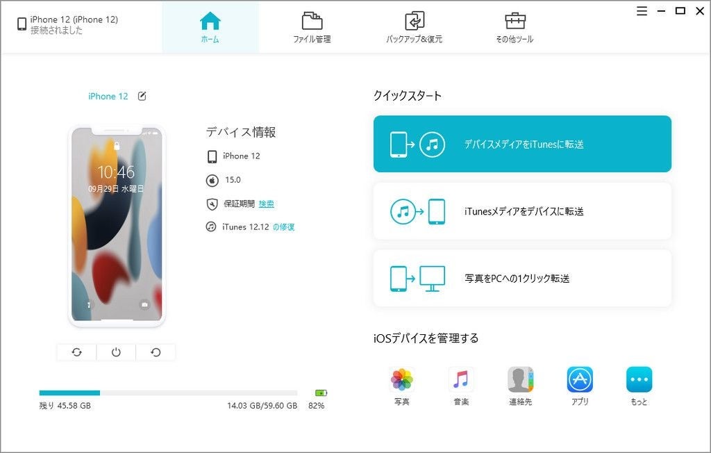Select 写真をPCへの1クリック転送 option
Viewport: 711px width, 453px height.
pos(522,278)
